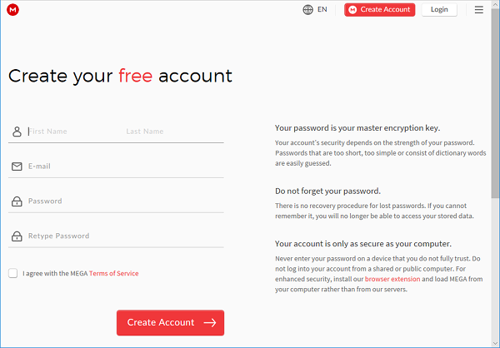
Task: Tick the Terms of Service agreement checkbox
Action: (12, 273)
